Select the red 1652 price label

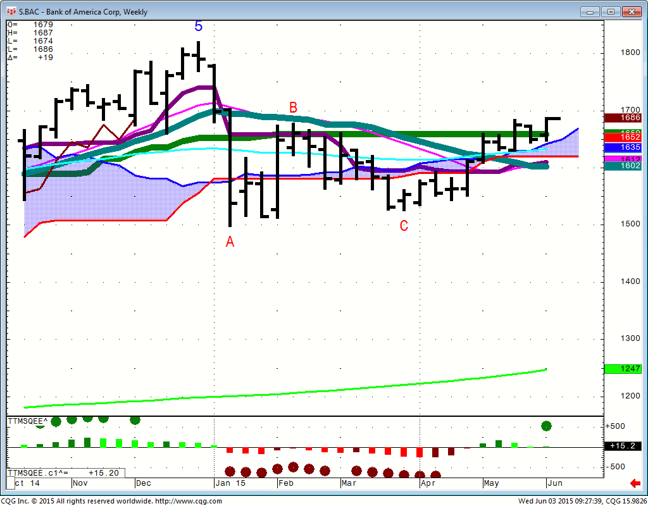coord(623,137)
